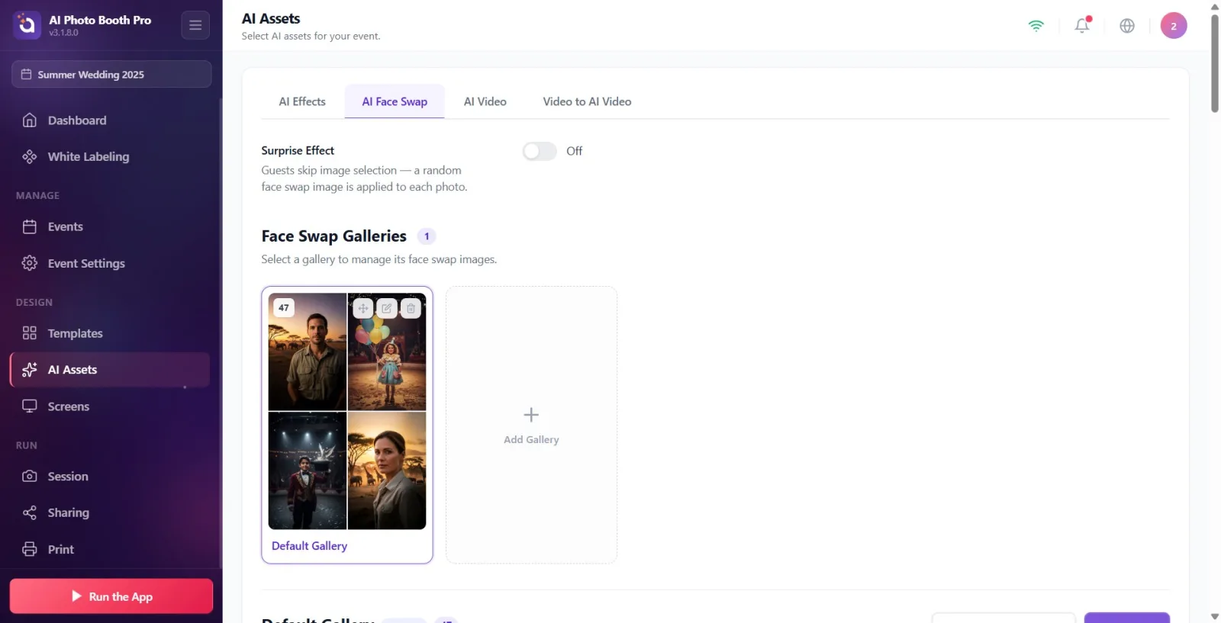This screenshot has width=1221, height=623.
Task: Open Sharing page
Action: point(110,512)
